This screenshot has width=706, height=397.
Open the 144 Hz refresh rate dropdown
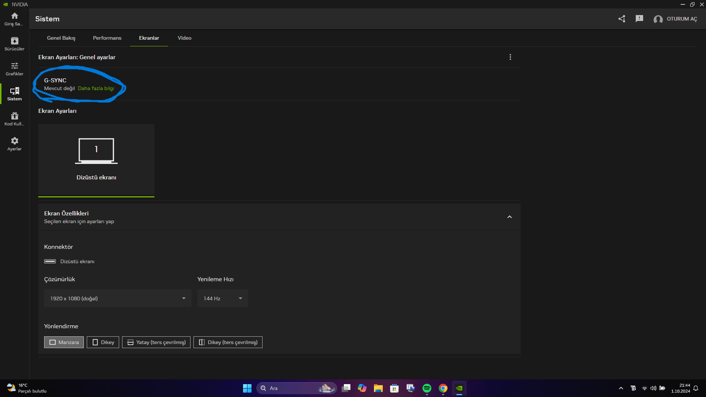click(x=222, y=298)
